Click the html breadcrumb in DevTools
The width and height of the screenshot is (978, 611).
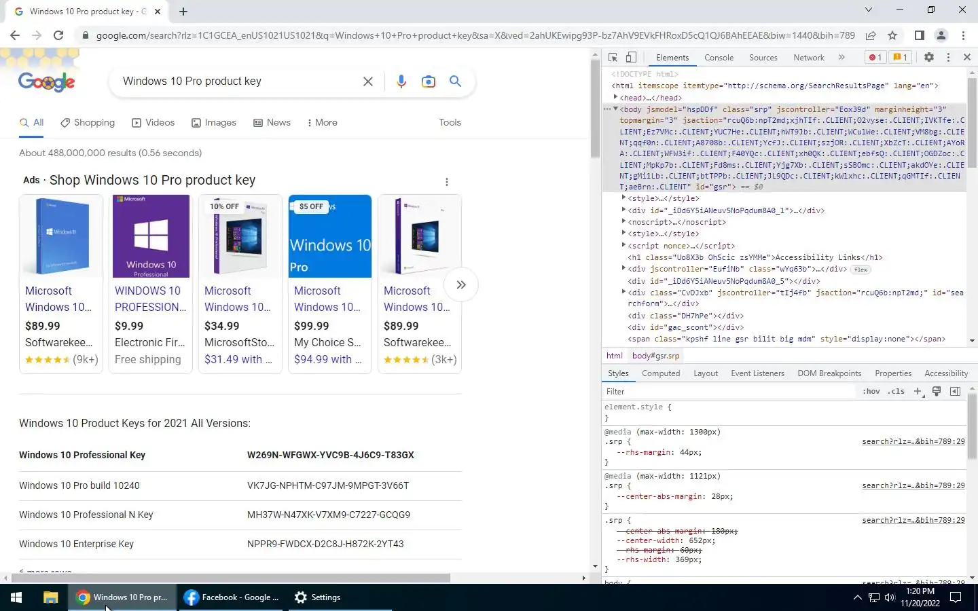click(614, 356)
